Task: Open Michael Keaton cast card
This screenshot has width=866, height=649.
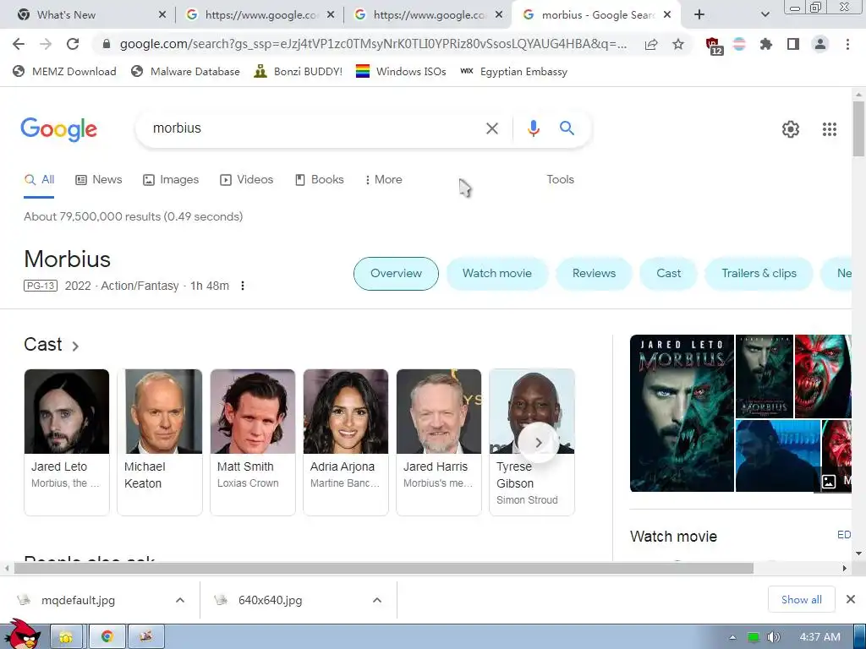Action: [x=160, y=442]
